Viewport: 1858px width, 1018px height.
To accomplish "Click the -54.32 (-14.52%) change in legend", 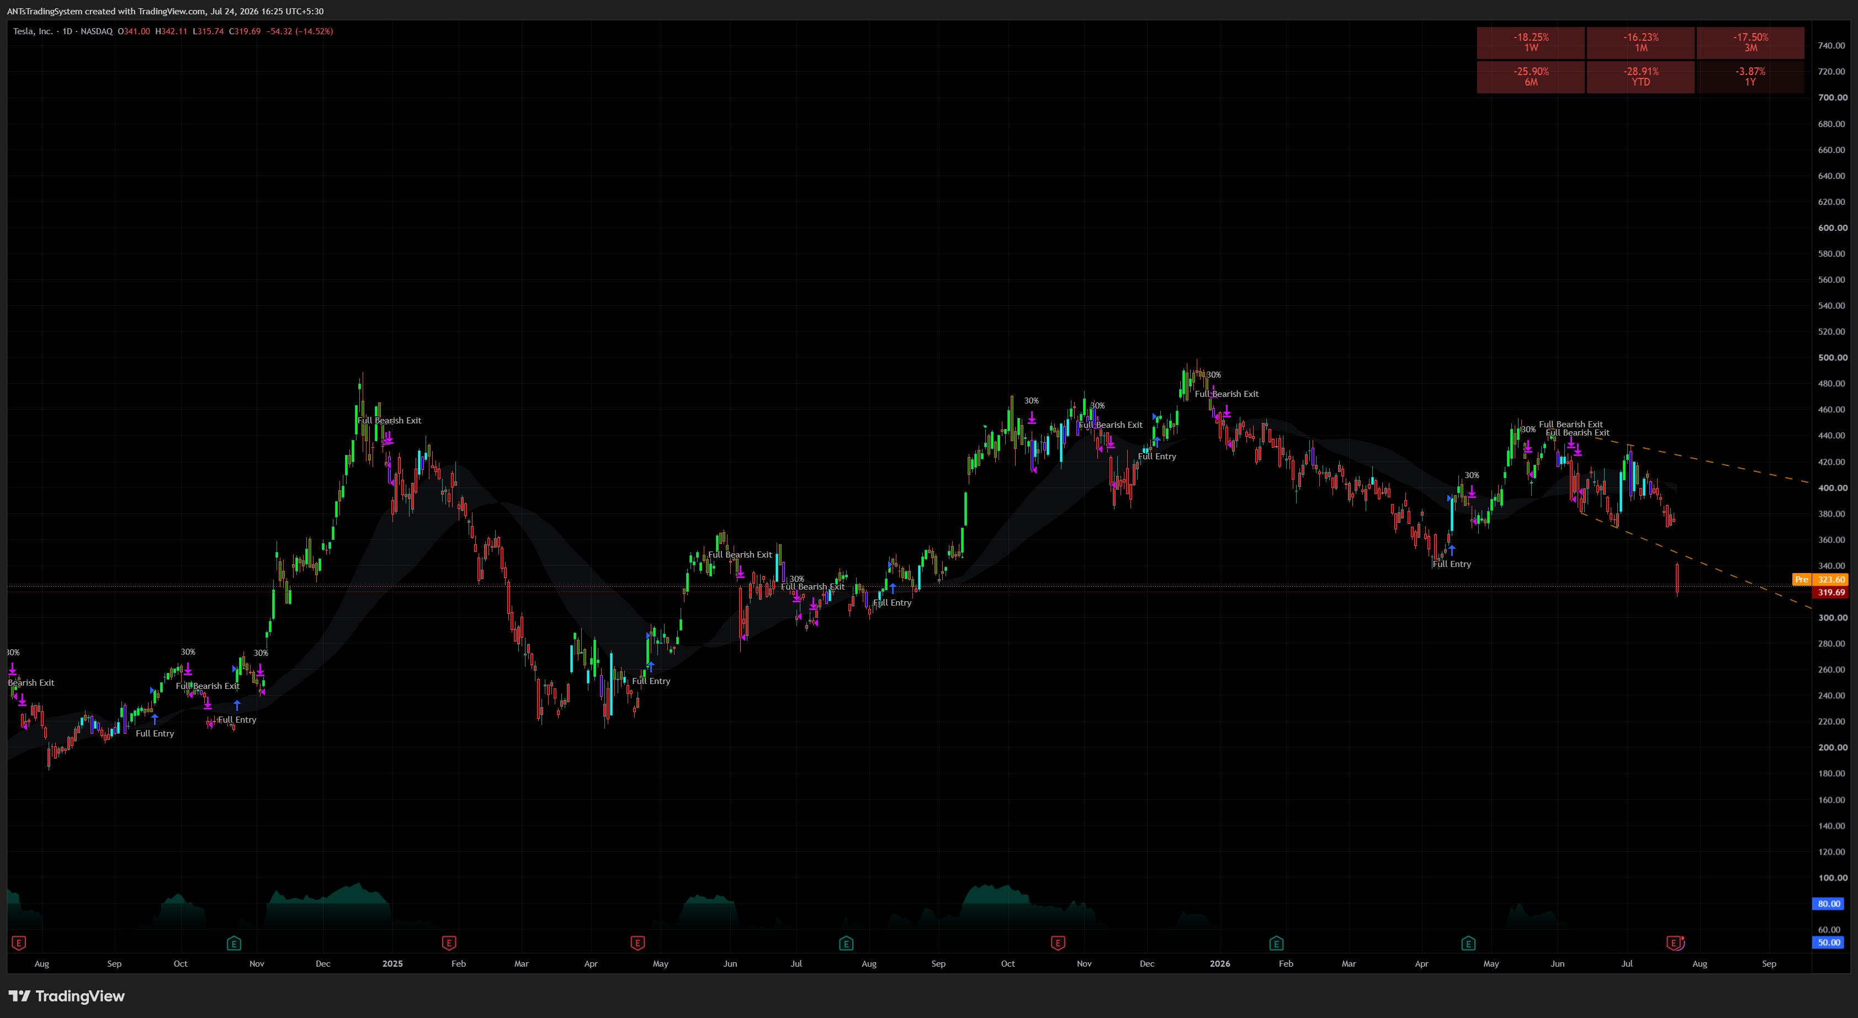I will (299, 31).
